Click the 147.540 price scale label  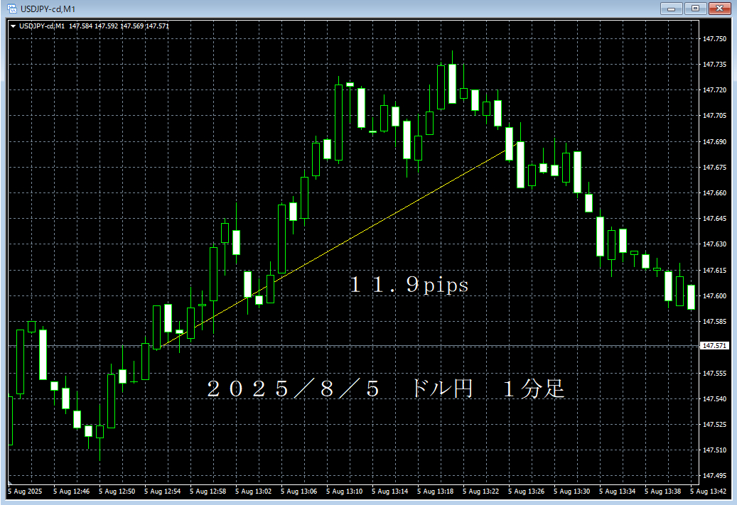click(x=714, y=399)
